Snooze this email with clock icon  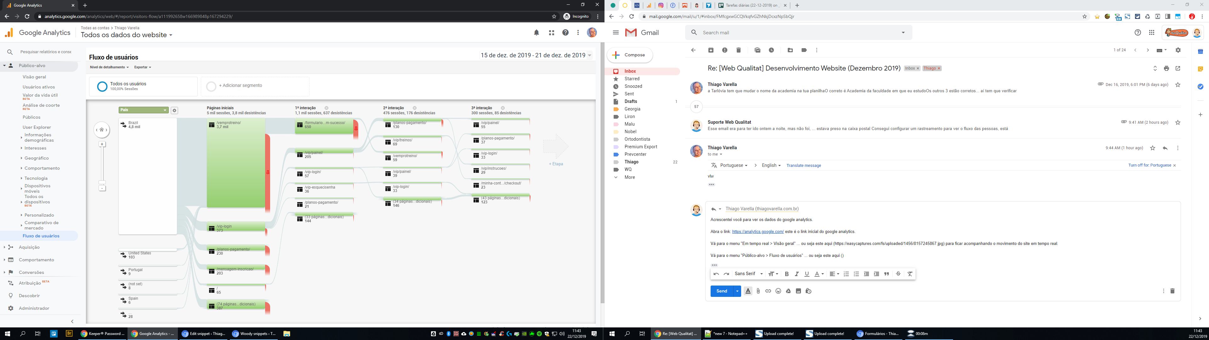click(x=771, y=50)
